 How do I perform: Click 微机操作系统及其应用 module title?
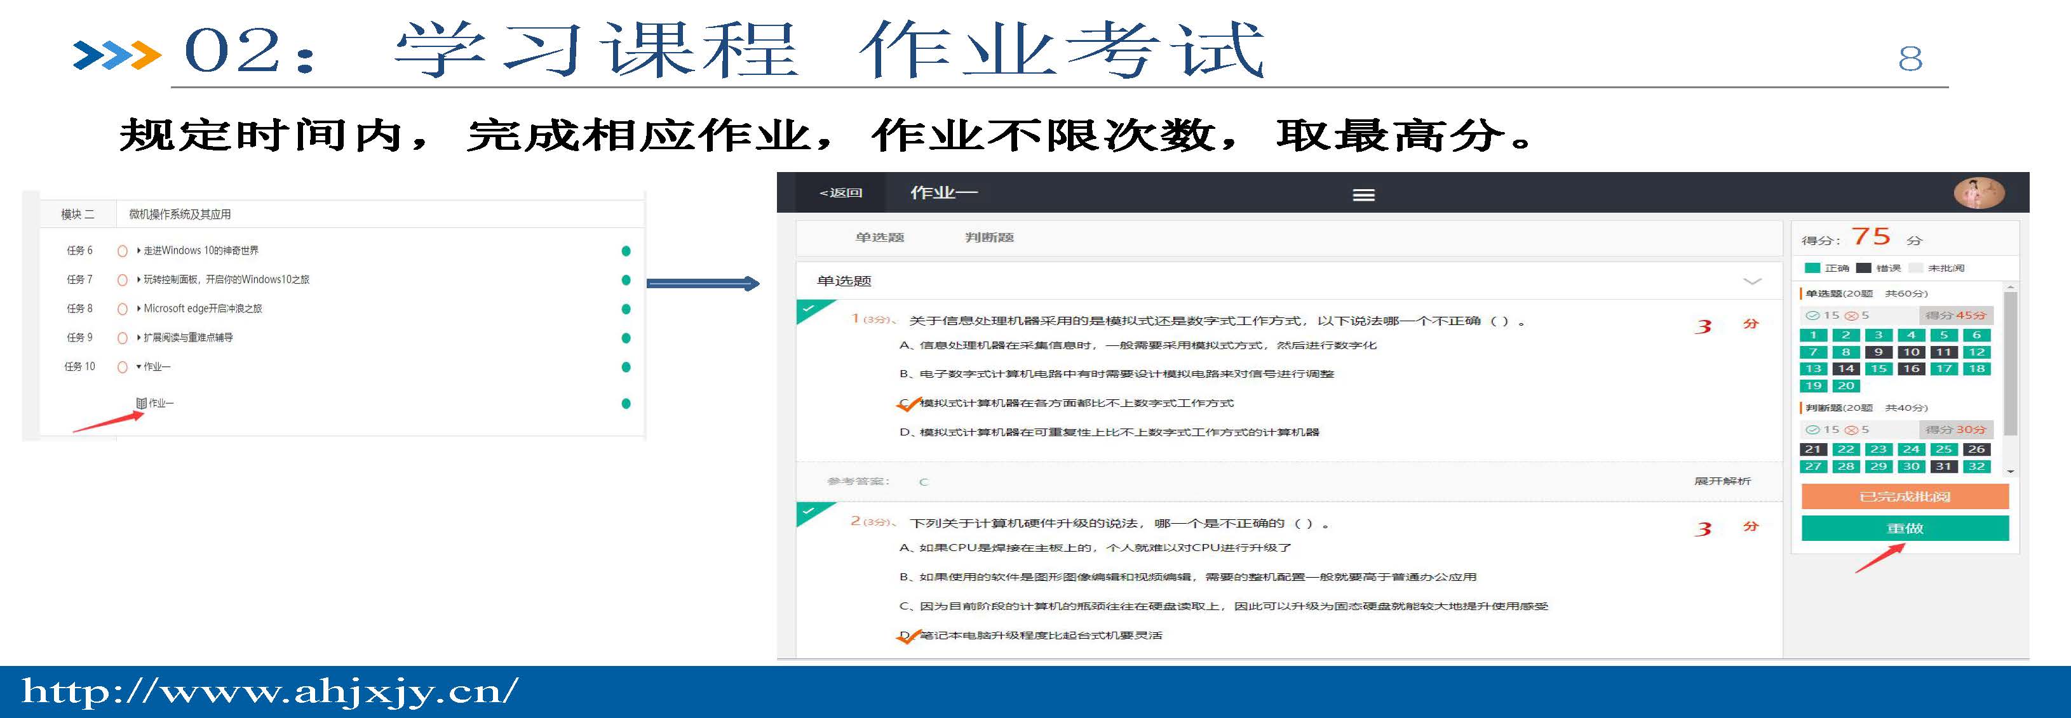180,215
